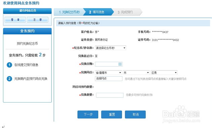Click the ID number value ending 0432
The height and width of the screenshot is (128, 212).
[165, 40]
